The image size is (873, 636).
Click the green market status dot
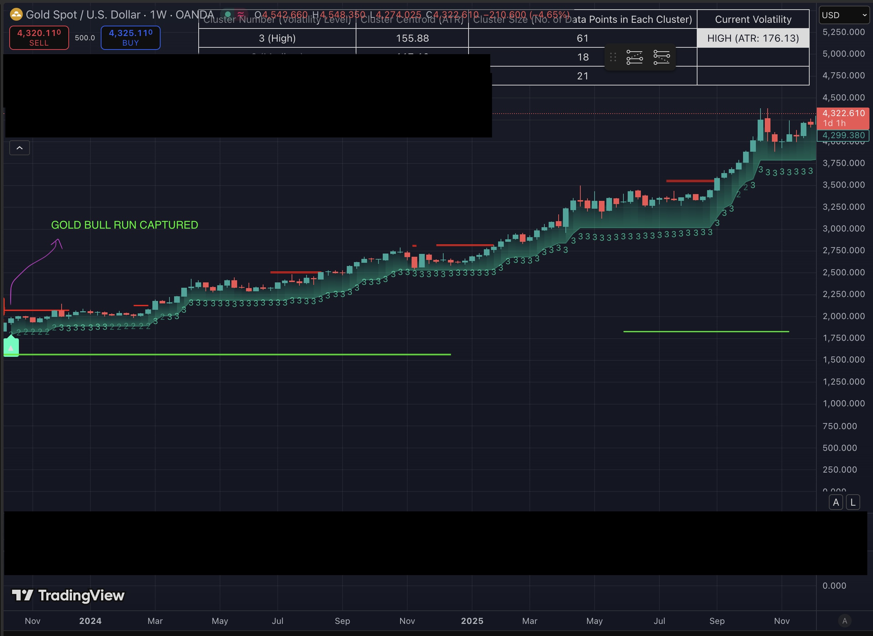point(228,14)
